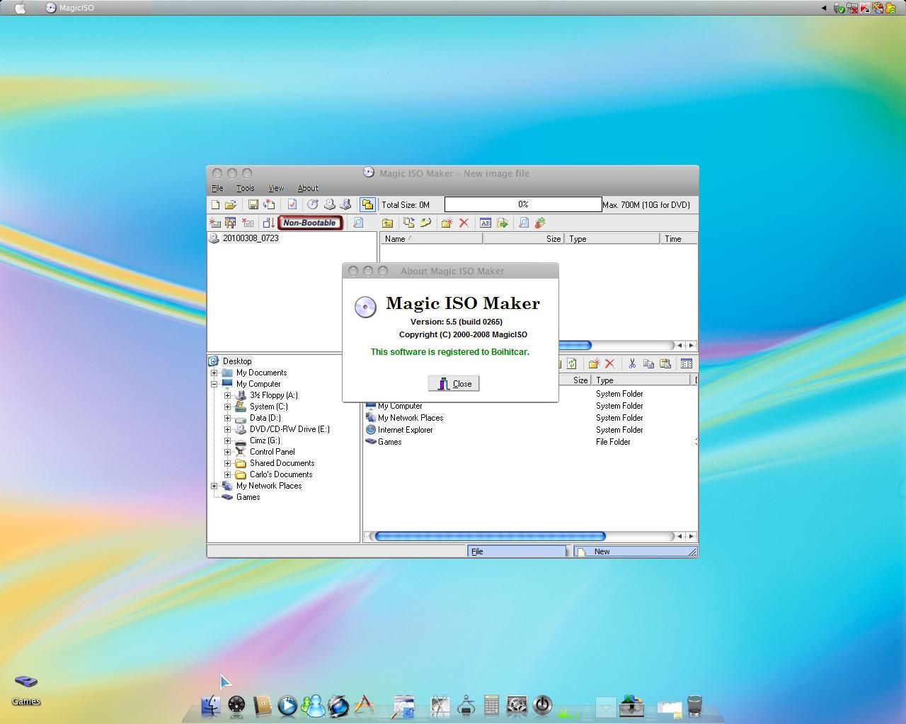906x724 pixels.
Task: Click the Open image file folder icon
Action: point(230,204)
